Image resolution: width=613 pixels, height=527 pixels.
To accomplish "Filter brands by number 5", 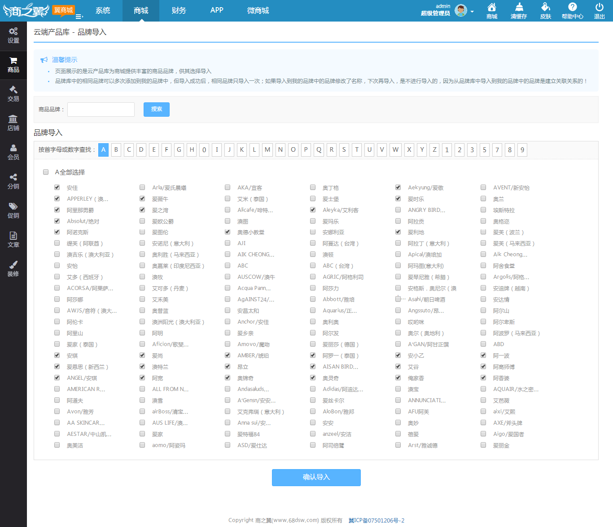I will point(485,150).
